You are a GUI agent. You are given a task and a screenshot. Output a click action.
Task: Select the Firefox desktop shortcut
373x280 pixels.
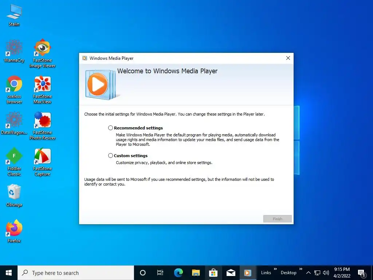tap(14, 231)
